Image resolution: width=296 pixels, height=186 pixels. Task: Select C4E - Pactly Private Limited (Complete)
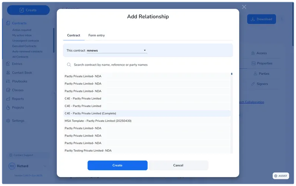click(x=147, y=113)
